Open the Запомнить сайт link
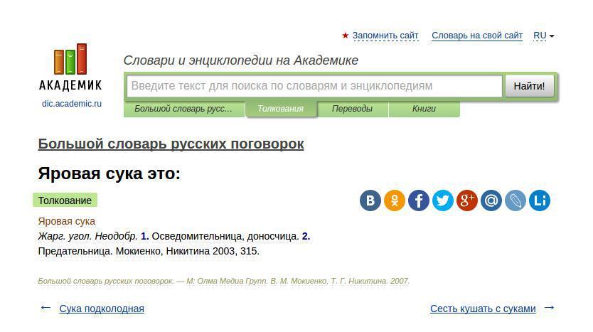The height and width of the screenshot is (332, 593). coord(385,36)
